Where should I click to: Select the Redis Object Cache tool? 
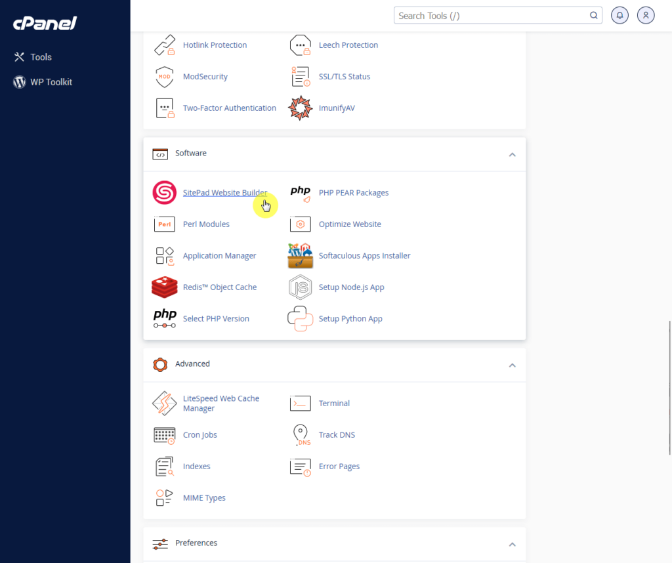point(219,287)
